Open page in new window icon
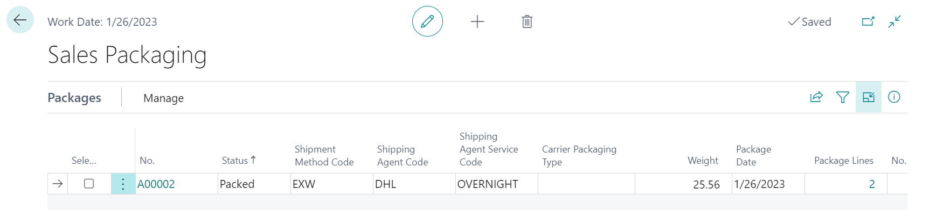Image resolution: width=929 pixels, height=210 pixels. click(868, 21)
